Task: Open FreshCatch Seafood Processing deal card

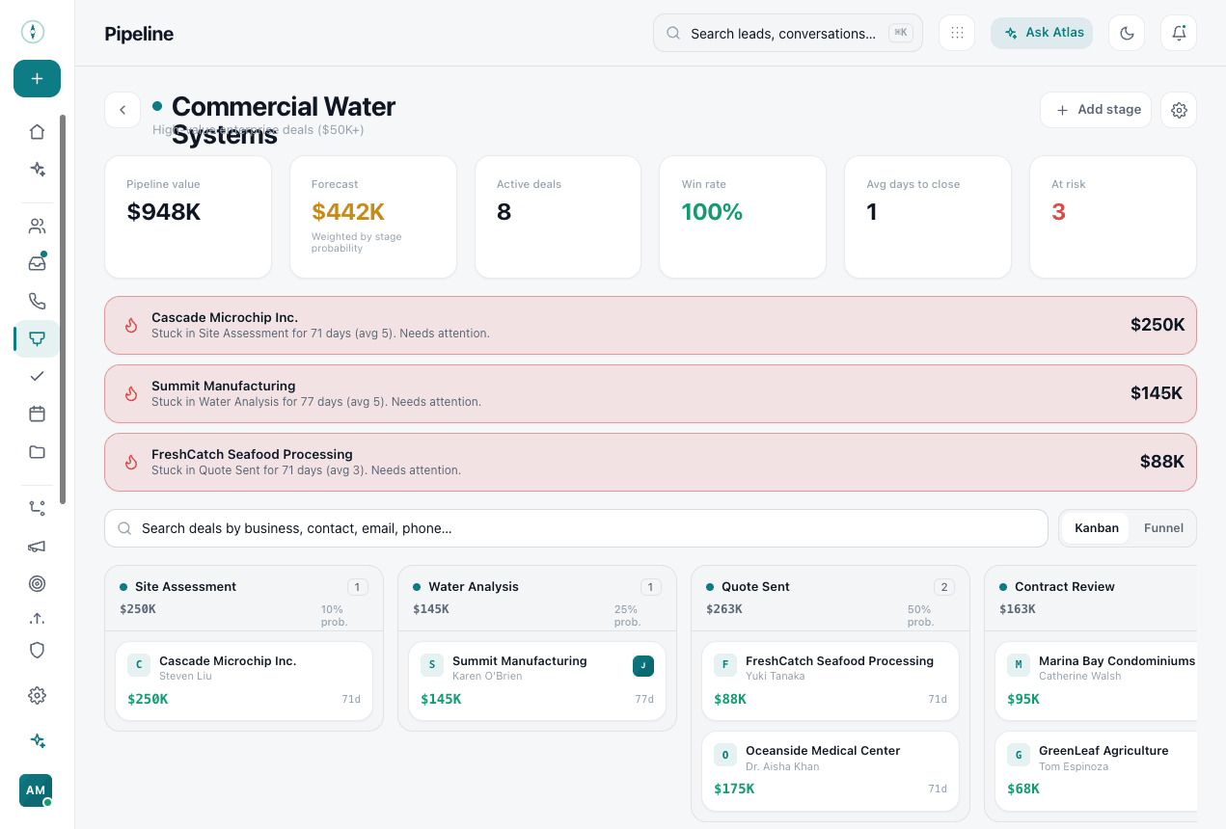Action: [831, 681]
